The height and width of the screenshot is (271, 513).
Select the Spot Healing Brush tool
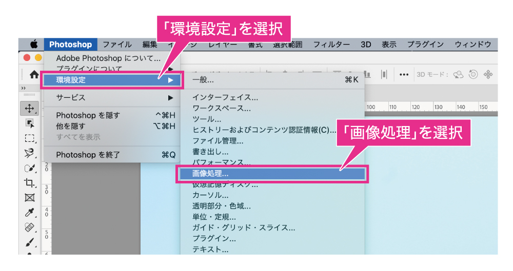(29, 227)
